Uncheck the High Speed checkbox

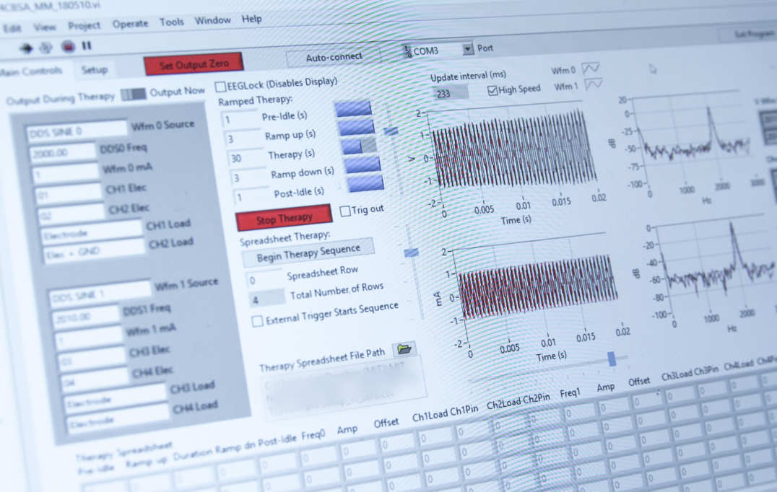(x=492, y=90)
